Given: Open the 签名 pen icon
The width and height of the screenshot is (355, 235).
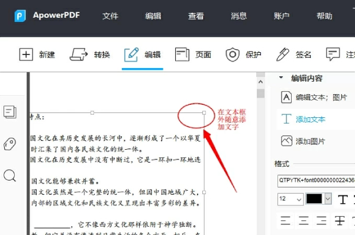Looking at the screenshot, I should point(283,54).
